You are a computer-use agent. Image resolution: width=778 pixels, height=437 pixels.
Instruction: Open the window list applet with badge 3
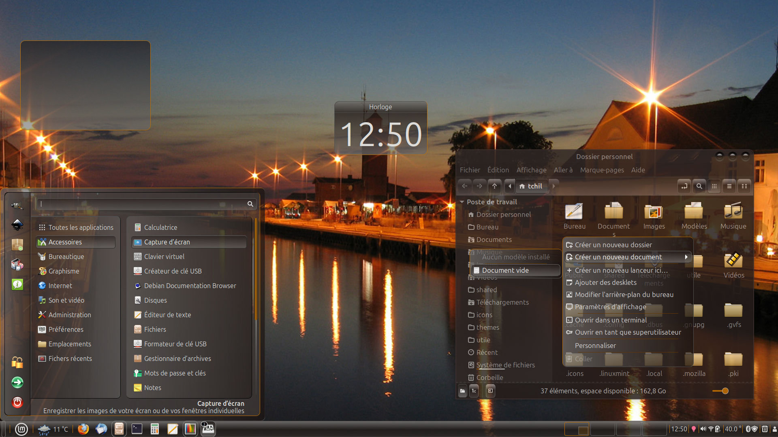[x=208, y=429]
